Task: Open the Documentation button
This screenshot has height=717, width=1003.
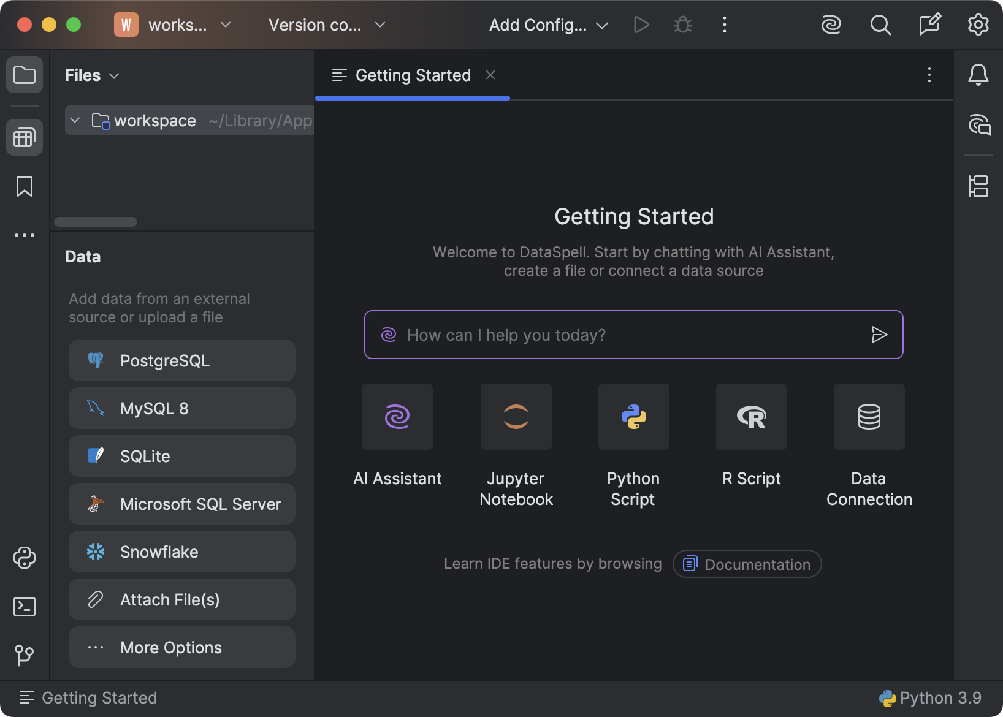Action: [747, 564]
